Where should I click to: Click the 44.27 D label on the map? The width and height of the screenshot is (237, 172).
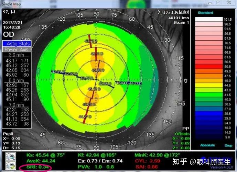85,117
